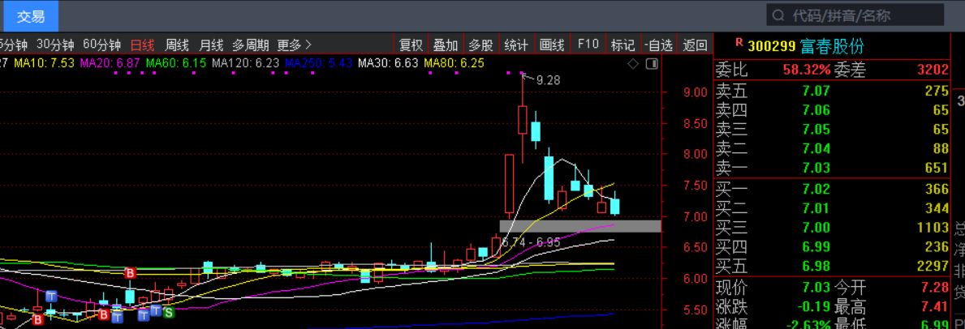Click the 最高 7.41 value
This screenshot has width=965, height=329.
[935, 307]
